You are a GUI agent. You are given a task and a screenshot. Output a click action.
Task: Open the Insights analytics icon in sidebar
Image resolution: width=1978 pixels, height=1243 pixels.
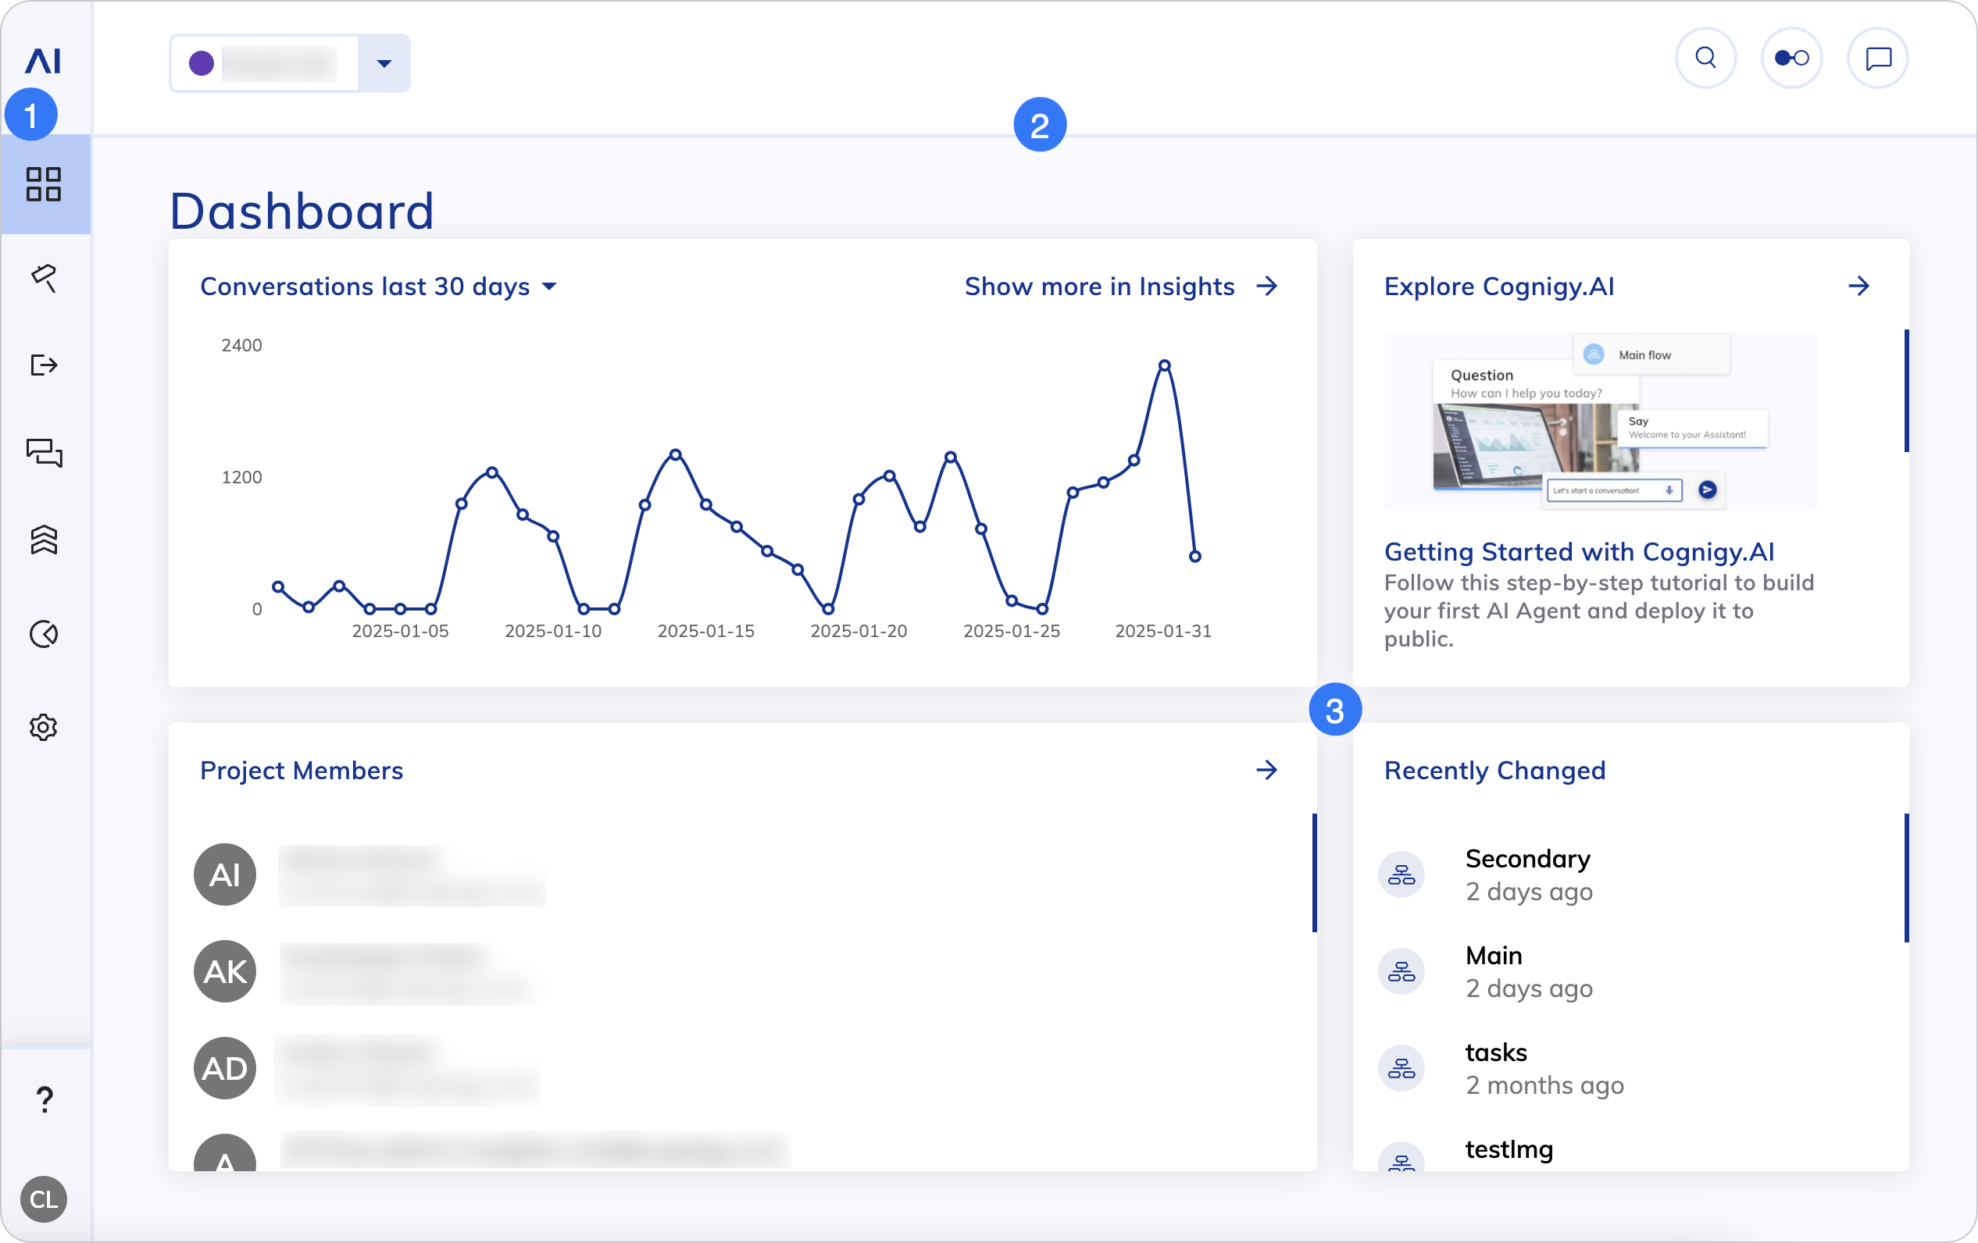click(x=44, y=634)
